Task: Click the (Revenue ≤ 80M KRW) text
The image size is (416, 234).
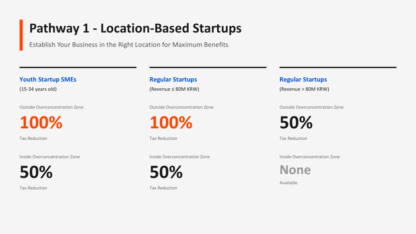Action: (174, 89)
